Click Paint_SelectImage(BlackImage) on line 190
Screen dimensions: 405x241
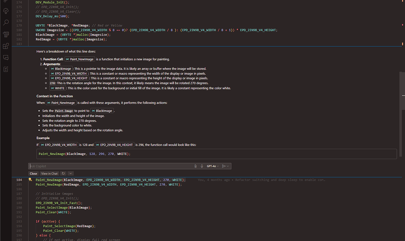pos(63,208)
